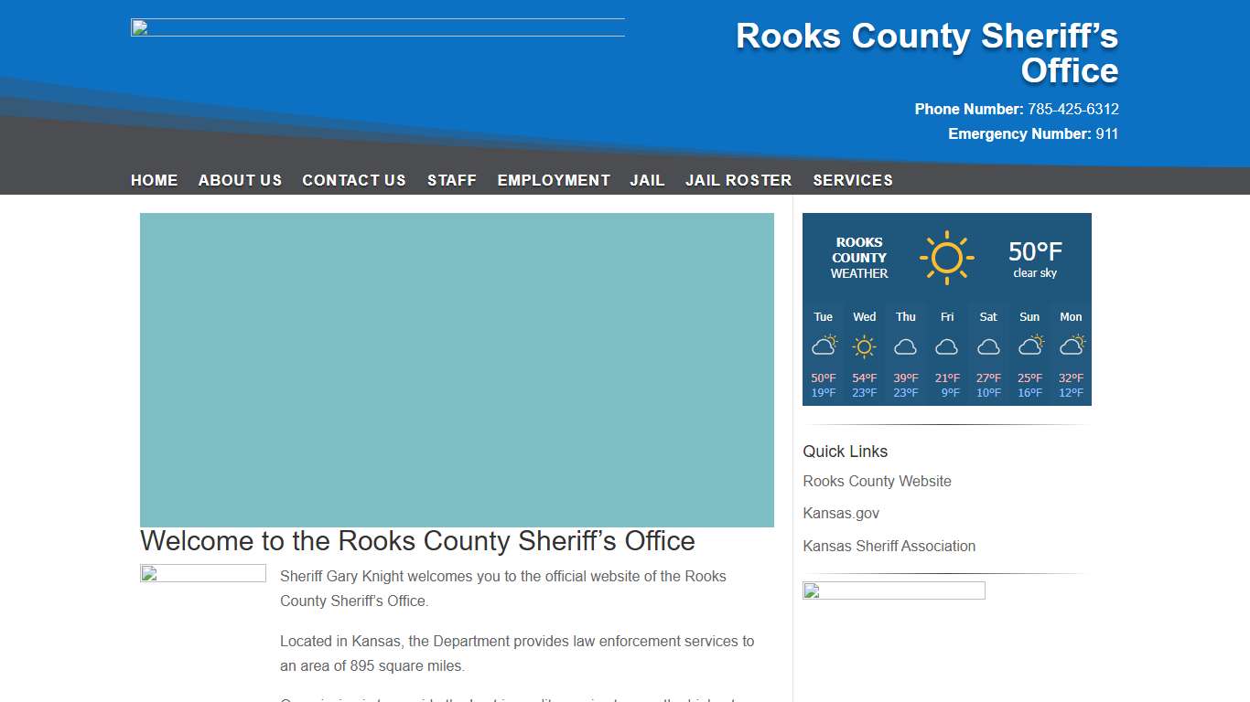Select Saturday's cloud forecast icon

click(987, 347)
